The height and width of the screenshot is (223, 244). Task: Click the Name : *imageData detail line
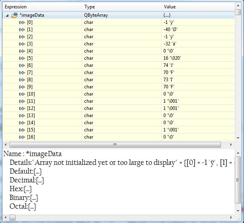[x=33, y=154]
